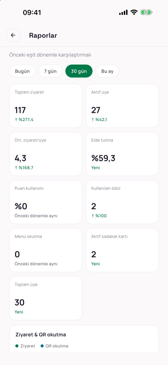
Task: Click the cellular signal bars icon
Action: tap(123, 12)
